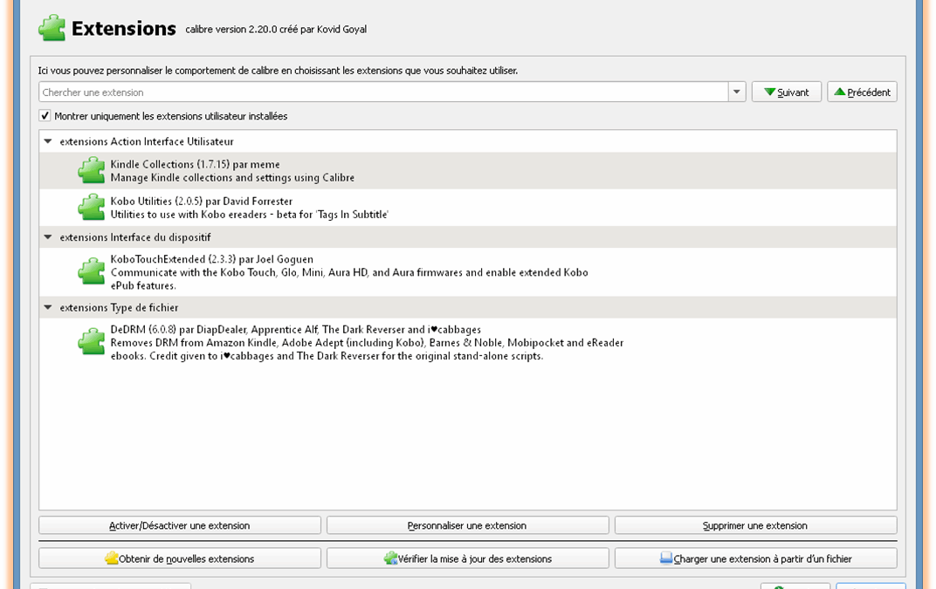The image size is (936, 589).
Task: Select Kindle Collections (1.7.15) par meme row
Action: coord(468,171)
